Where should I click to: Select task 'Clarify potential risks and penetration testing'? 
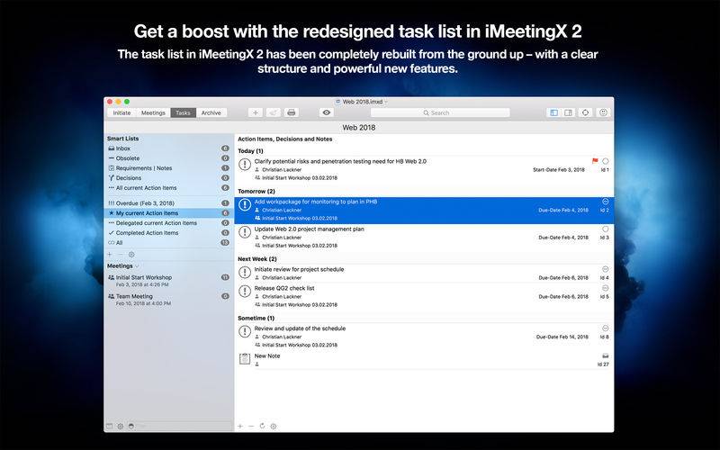point(424,169)
